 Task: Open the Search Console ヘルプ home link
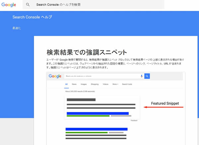[x=32, y=17]
